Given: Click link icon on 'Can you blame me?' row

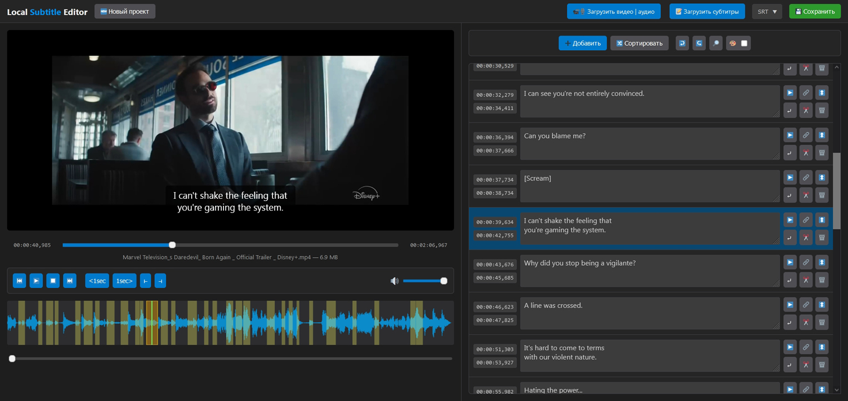Looking at the screenshot, I should [x=806, y=135].
